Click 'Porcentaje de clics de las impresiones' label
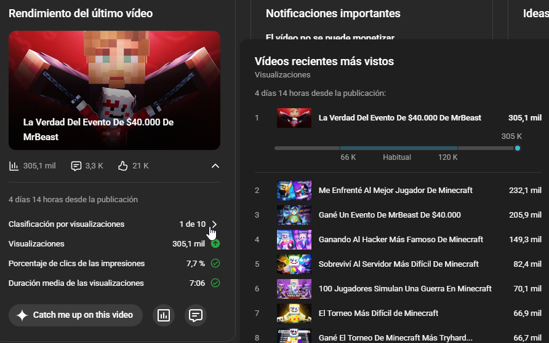The height and width of the screenshot is (343, 549). click(x=77, y=263)
